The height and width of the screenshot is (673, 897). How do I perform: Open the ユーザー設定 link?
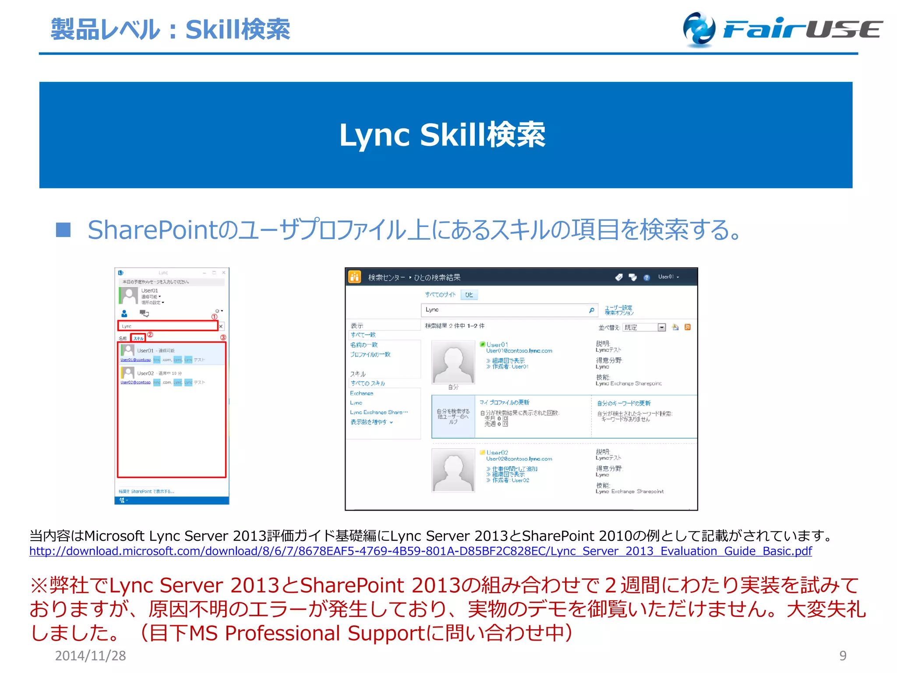tap(618, 308)
